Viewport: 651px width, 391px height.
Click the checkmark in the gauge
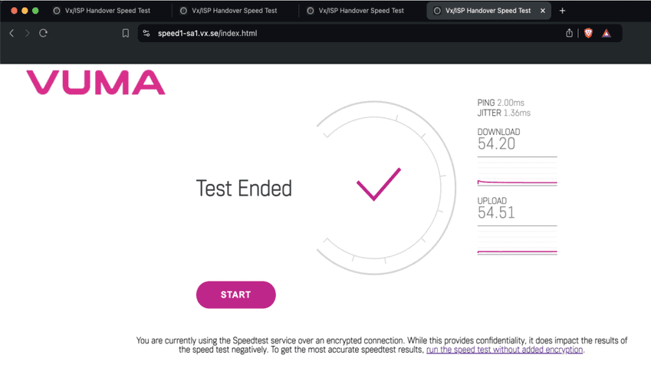point(378,184)
